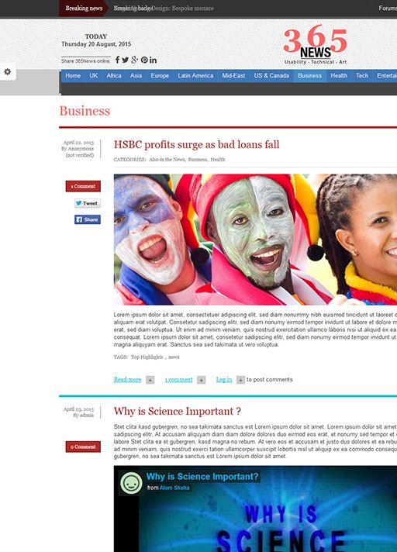Viewport: 397px width, 552px height.
Task: Go to the Health navigation tab
Action: [339, 76]
